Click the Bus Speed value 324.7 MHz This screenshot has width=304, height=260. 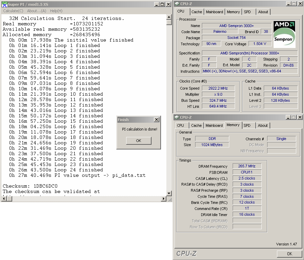coord(218,100)
